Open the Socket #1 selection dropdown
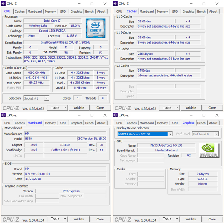224x223 pixels. (x=36, y=98)
